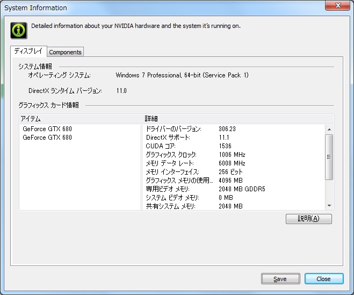Click the 専用ビデオ メモリ label

click(x=168, y=189)
